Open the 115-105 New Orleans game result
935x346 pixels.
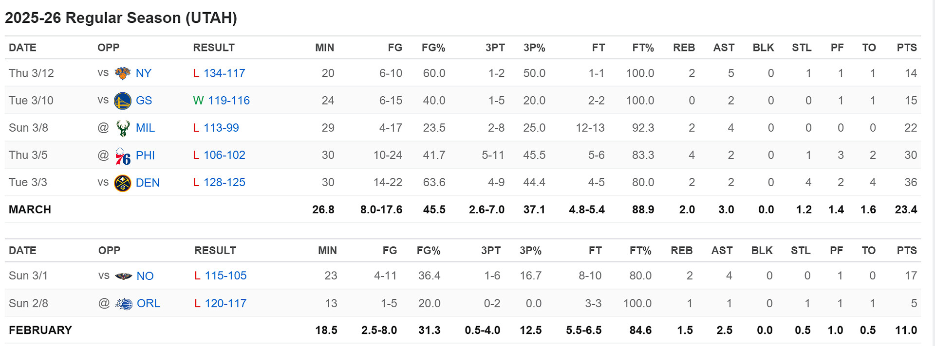225,276
